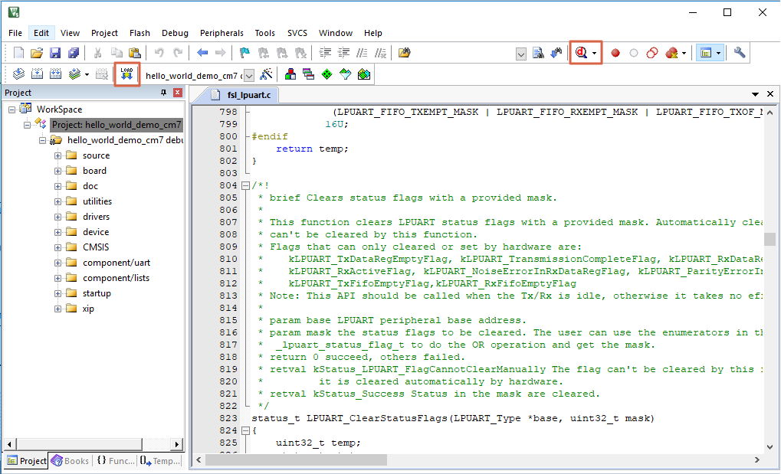Viewport: 781px width, 474px height.
Task: Select the CMSIS folder in the tree
Action: 96,247
